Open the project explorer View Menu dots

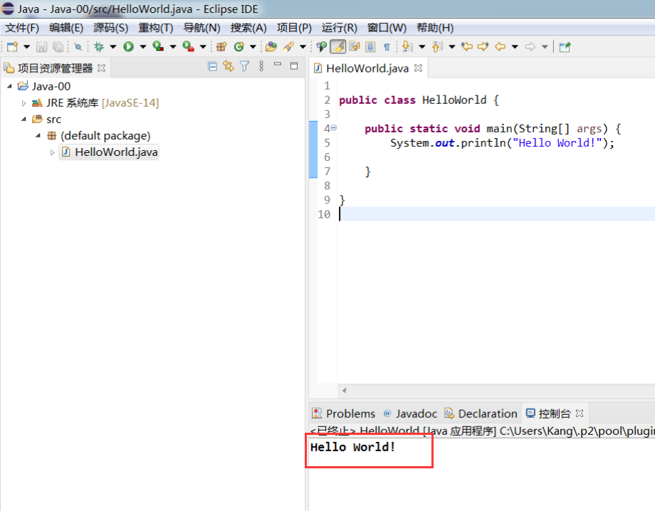coord(261,66)
